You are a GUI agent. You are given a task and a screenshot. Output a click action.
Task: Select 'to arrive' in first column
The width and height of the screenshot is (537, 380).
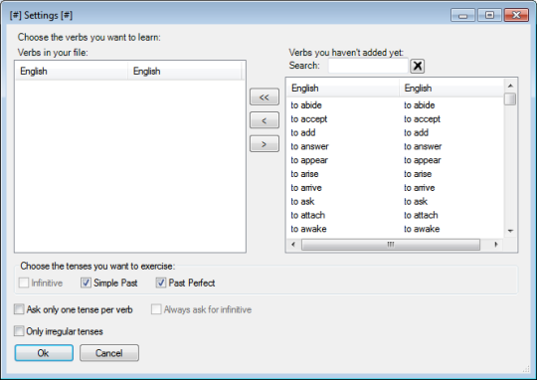[x=306, y=187]
